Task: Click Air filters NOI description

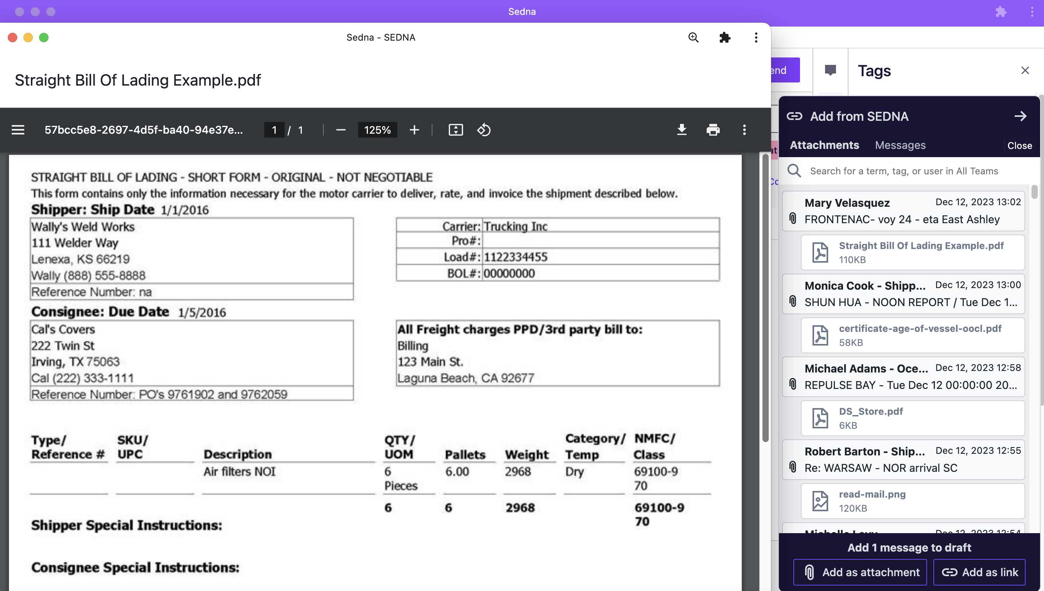Action: coord(239,471)
